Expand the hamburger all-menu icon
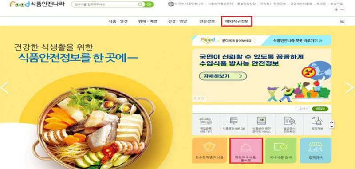This screenshot has width=355, height=169. pyautogui.click(x=342, y=21)
